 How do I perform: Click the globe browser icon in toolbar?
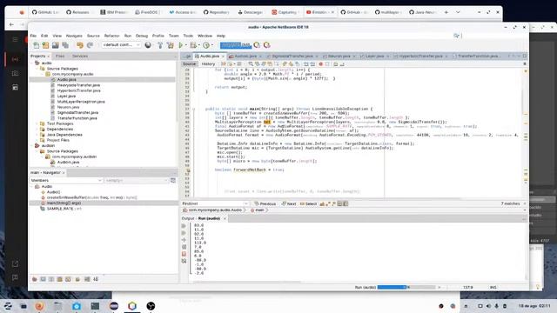(x=148, y=45)
